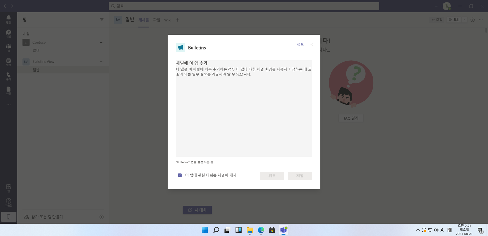Open more options for Contoso team
Screen dimensions: 488x236
pos(102,42)
